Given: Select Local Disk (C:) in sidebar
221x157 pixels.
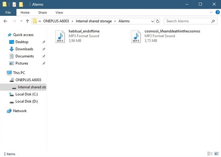Looking at the screenshot, I should pos(27,94).
